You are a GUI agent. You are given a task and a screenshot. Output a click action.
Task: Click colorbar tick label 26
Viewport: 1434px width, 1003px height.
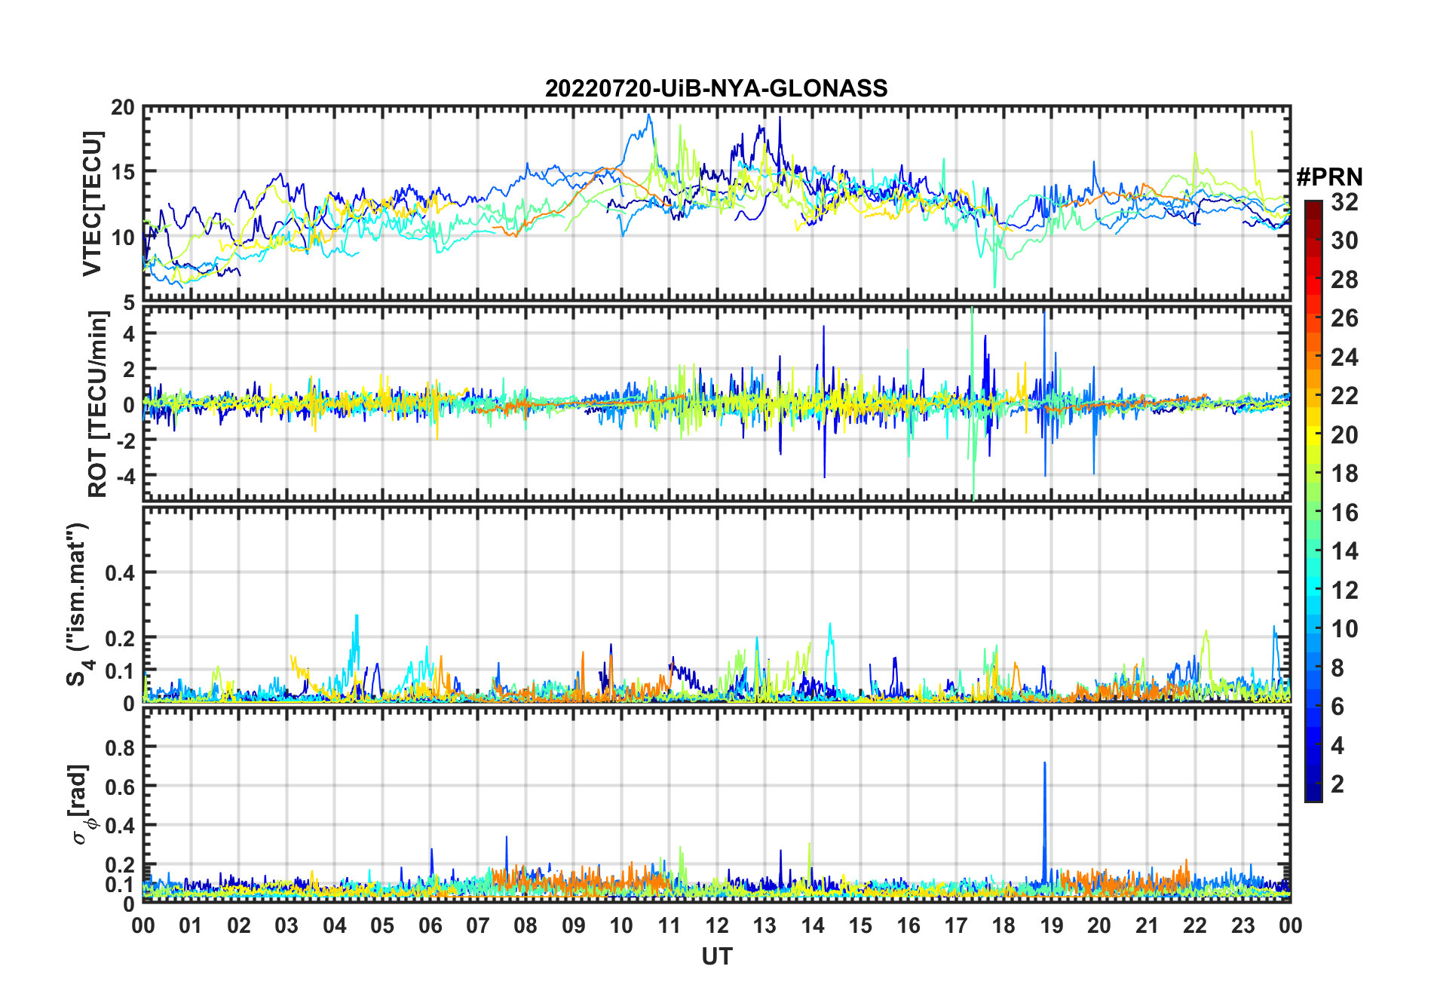pyautogui.click(x=1344, y=317)
